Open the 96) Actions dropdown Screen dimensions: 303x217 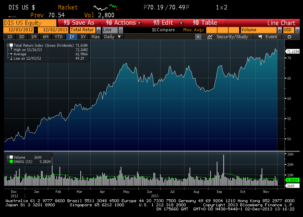(x=139, y=23)
